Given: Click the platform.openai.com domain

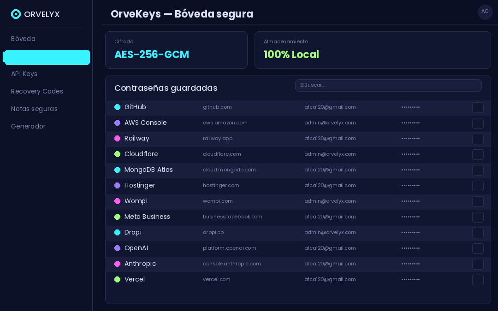Looking at the screenshot, I should click(x=230, y=248).
